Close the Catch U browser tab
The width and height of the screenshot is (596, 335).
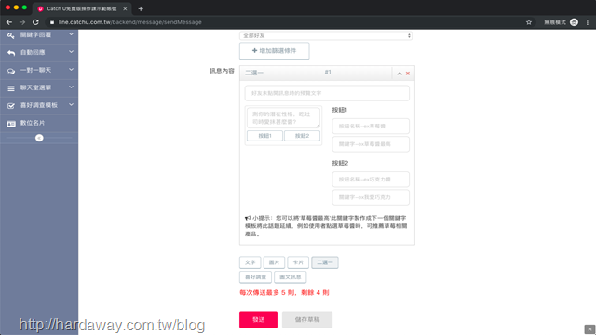click(x=125, y=8)
